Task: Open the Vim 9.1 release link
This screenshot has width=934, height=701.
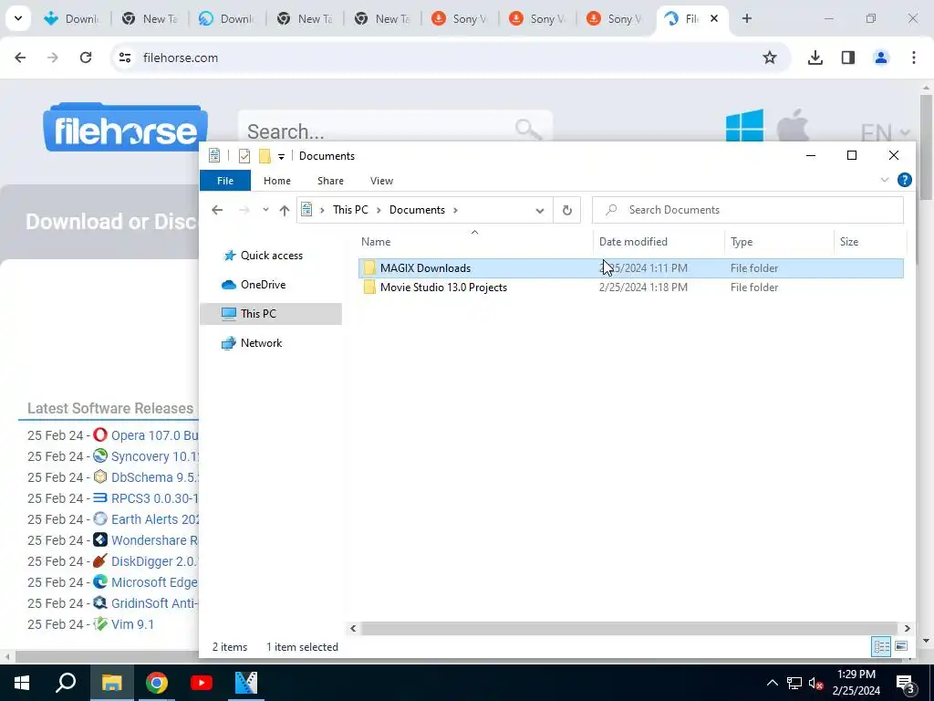Action: coord(132,624)
